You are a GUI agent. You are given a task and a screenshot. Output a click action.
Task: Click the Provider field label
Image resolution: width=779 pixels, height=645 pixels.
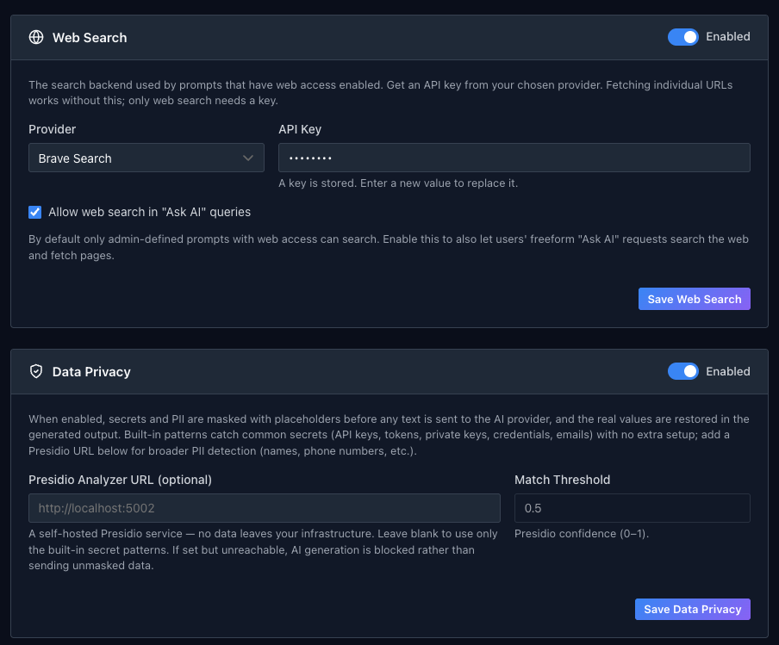(x=53, y=129)
